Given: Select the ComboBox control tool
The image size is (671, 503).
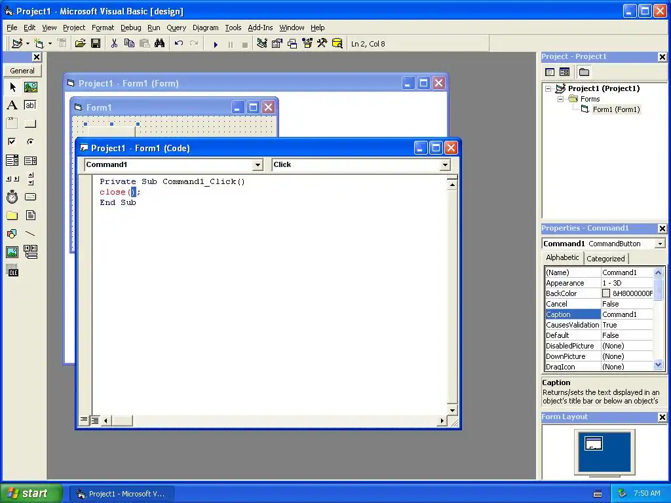Looking at the screenshot, I should click(x=12, y=160).
